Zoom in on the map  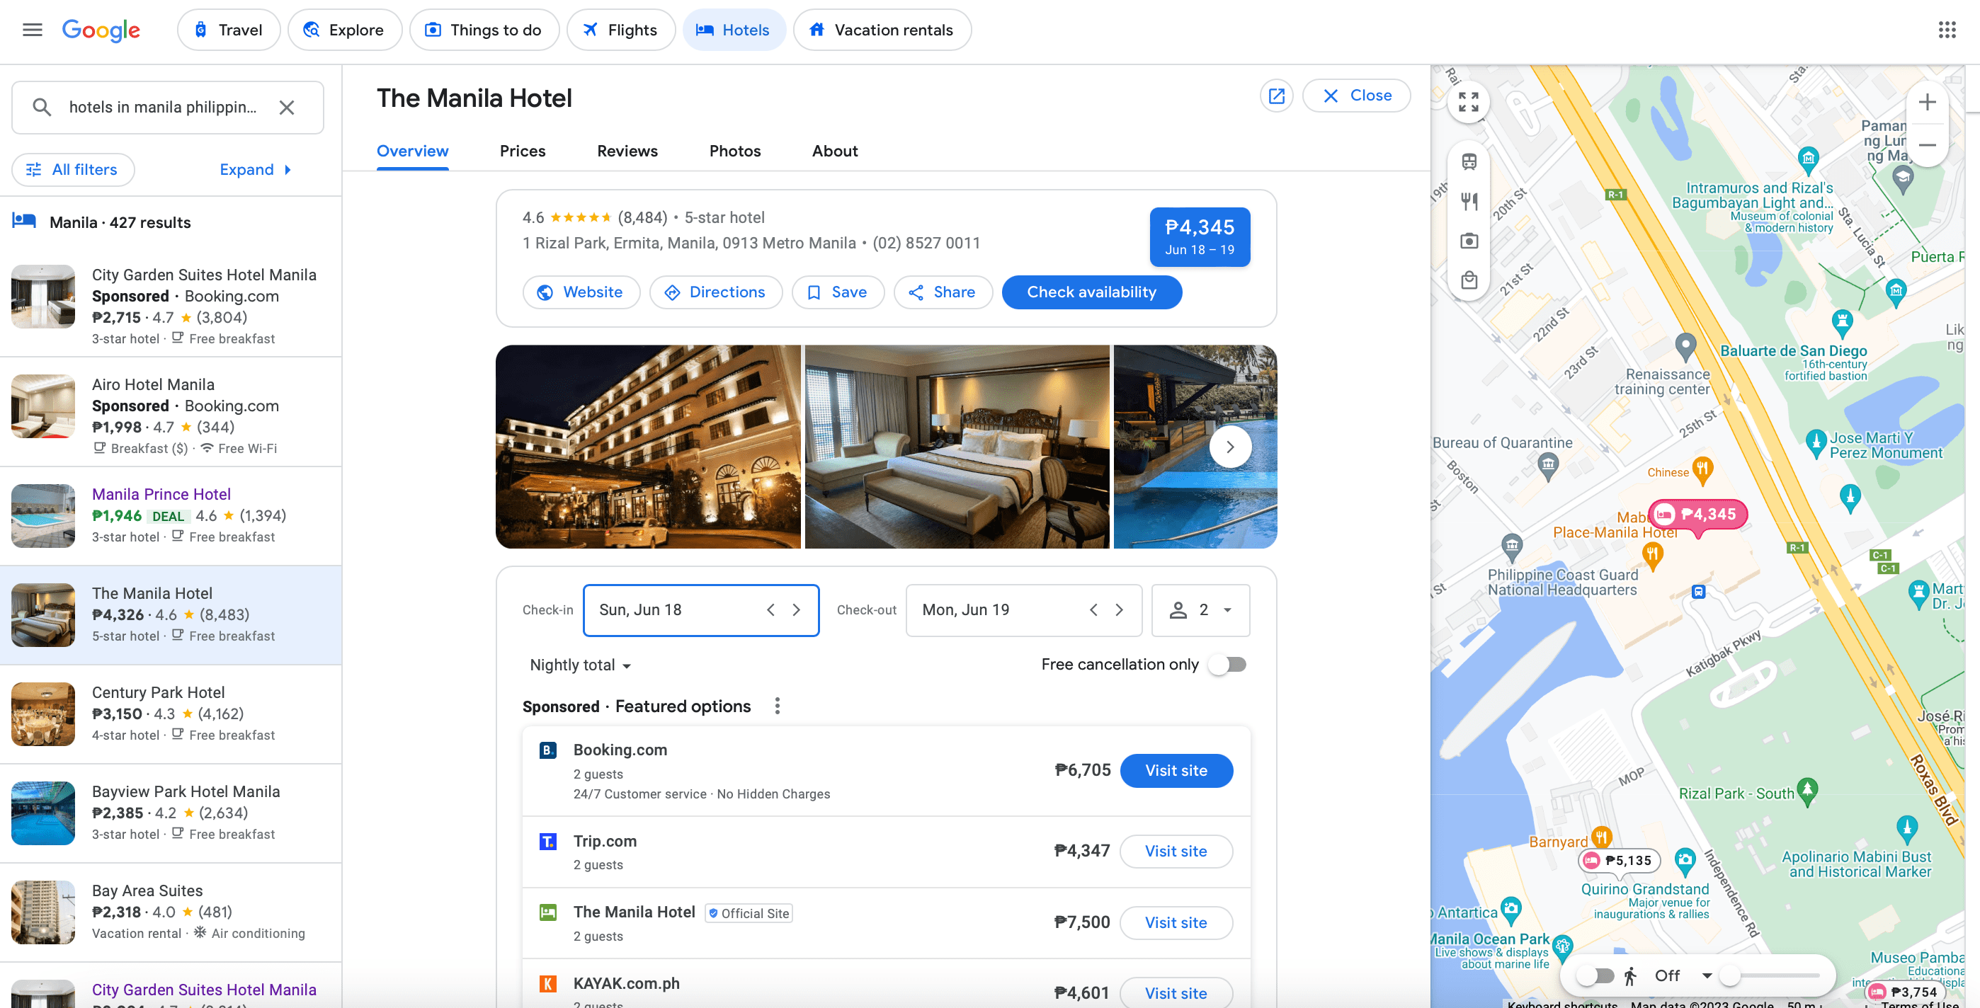pyautogui.click(x=1927, y=102)
